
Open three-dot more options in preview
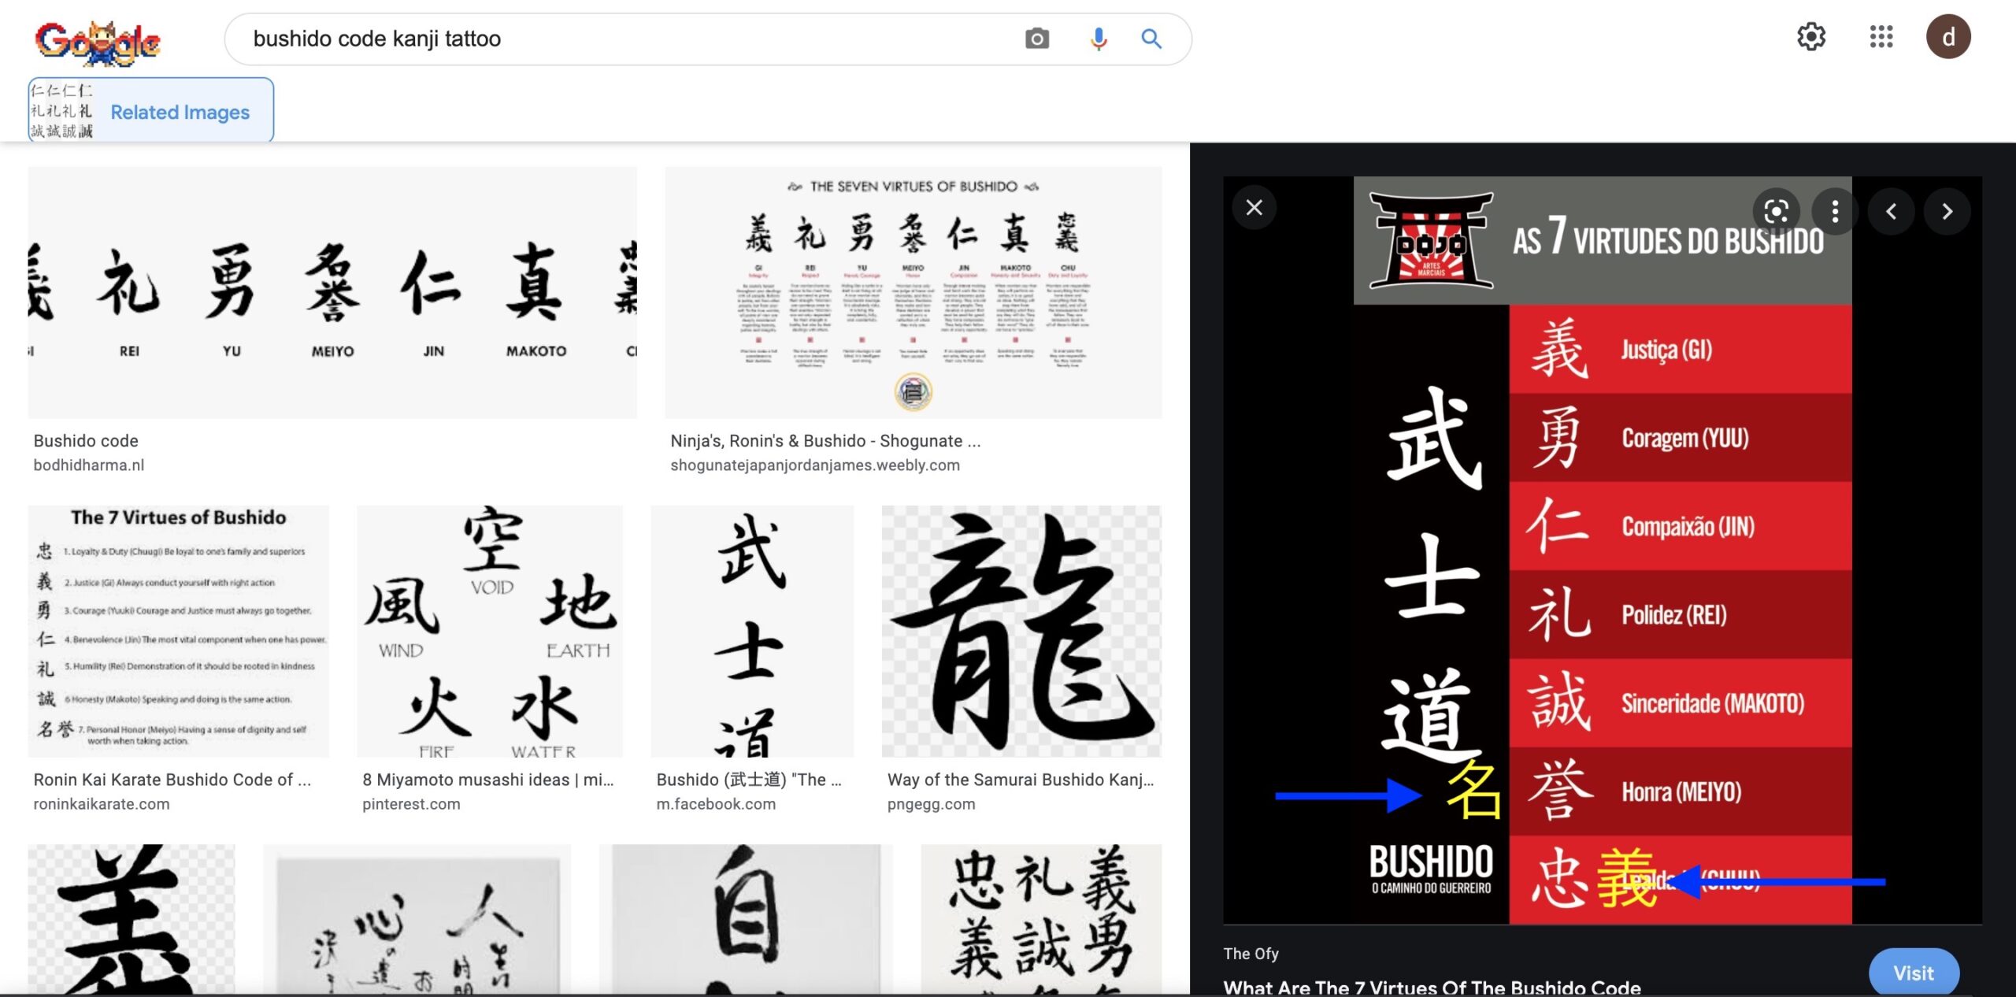point(1835,211)
